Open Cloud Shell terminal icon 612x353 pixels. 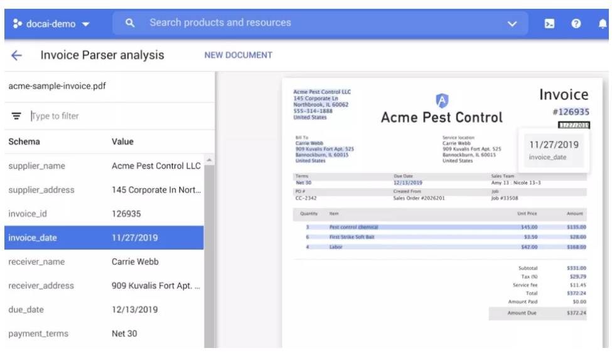(549, 24)
